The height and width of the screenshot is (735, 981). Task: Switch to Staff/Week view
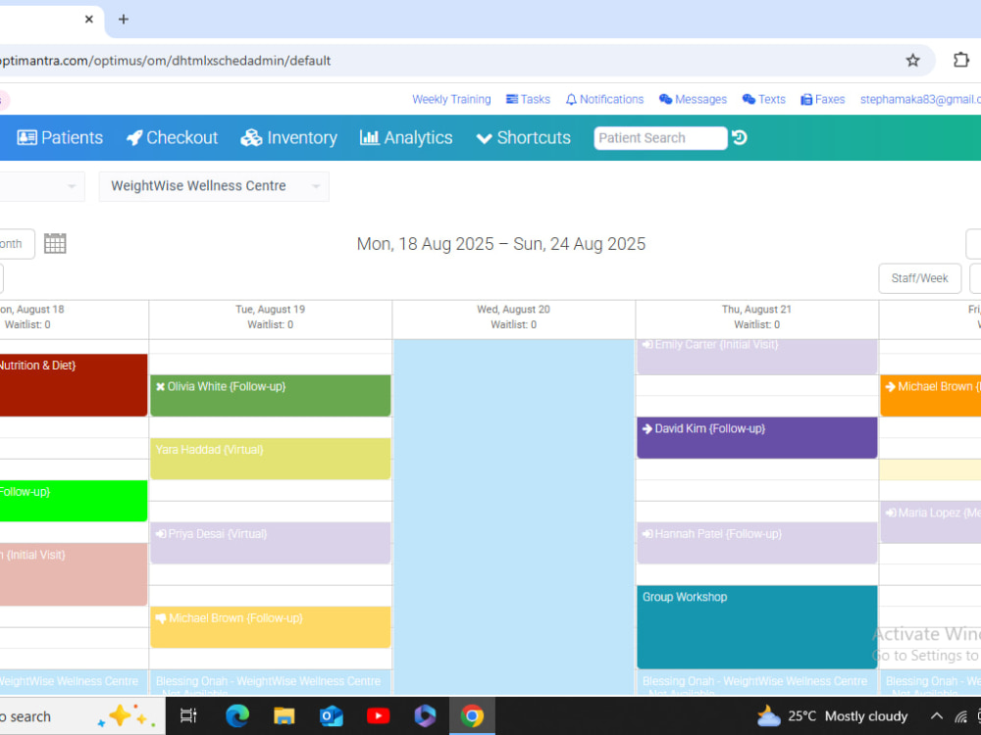click(920, 278)
